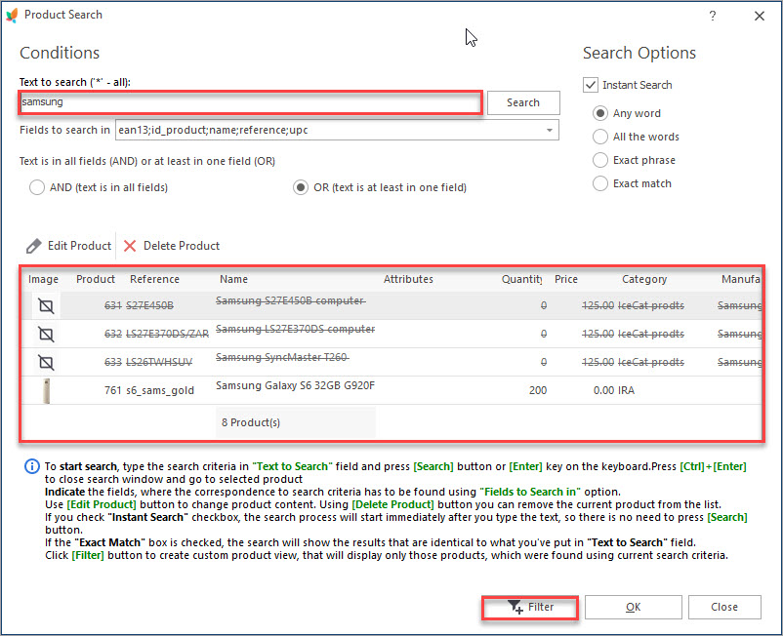Viewport: 783px width, 636px height.
Task: Click the no-image icon for product 632
Action: pyautogui.click(x=46, y=335)
